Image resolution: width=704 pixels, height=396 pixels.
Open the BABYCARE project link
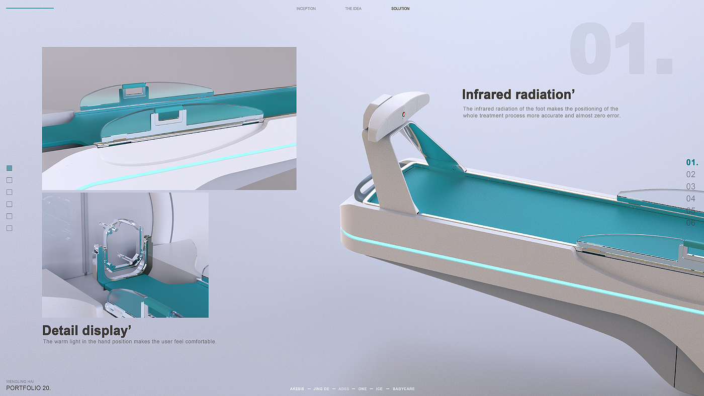pos(404,389)
